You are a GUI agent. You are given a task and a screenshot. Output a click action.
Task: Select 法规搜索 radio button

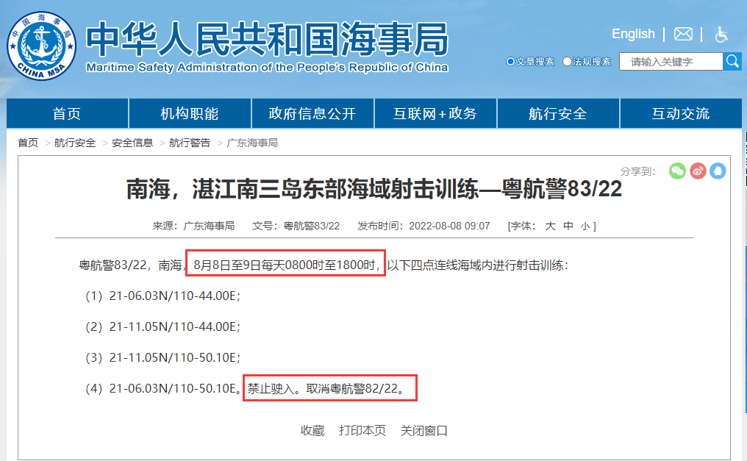pos(567,62)
